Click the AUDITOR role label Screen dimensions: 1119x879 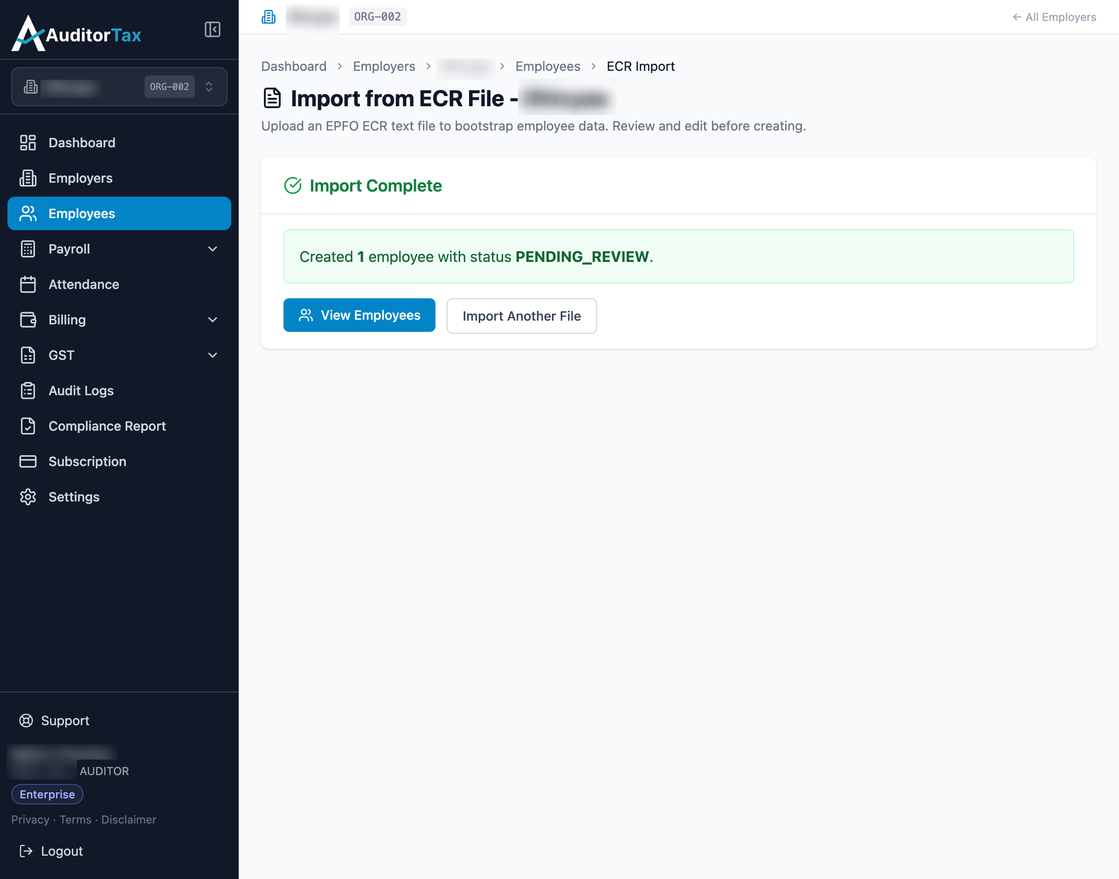coord(104,771)
